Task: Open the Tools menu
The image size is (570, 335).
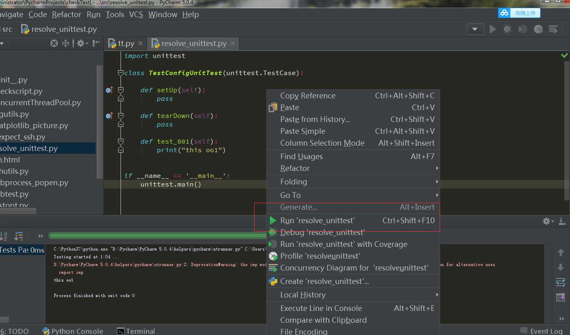Action: click(115, 14)
